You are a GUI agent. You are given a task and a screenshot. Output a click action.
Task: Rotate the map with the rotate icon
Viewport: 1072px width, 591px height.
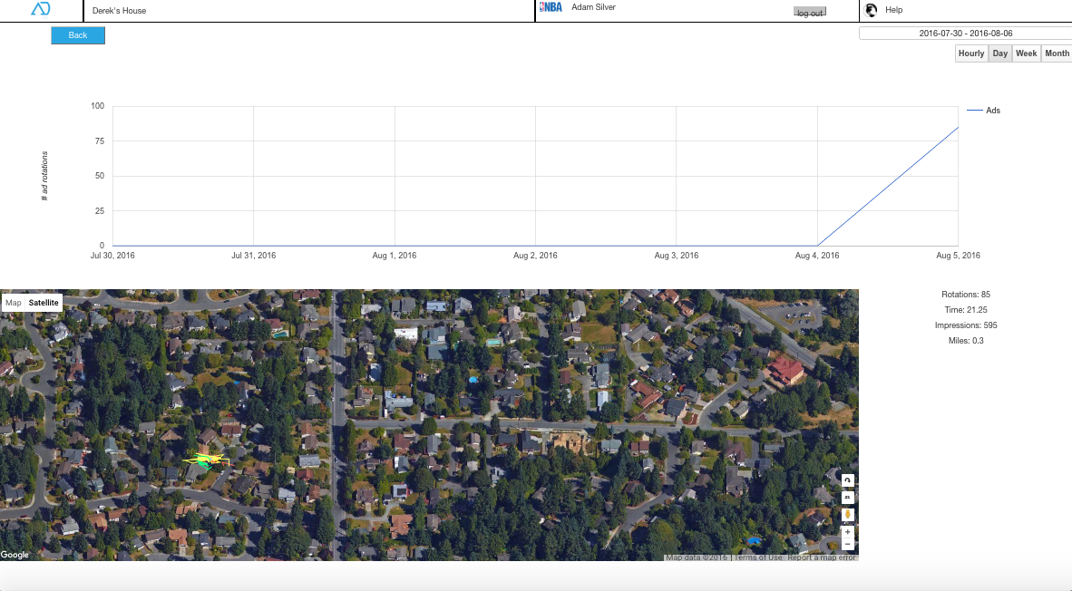[847, 480]
